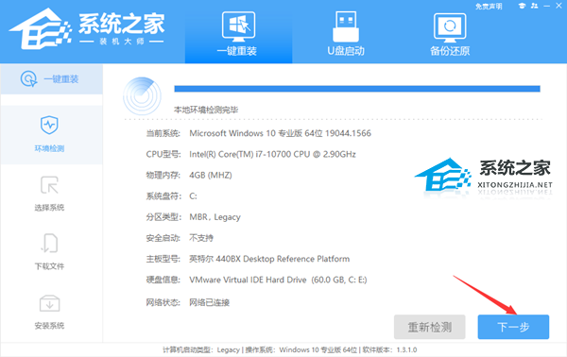
Task: Open the 备份还原 tab
Action: point(450,34)
